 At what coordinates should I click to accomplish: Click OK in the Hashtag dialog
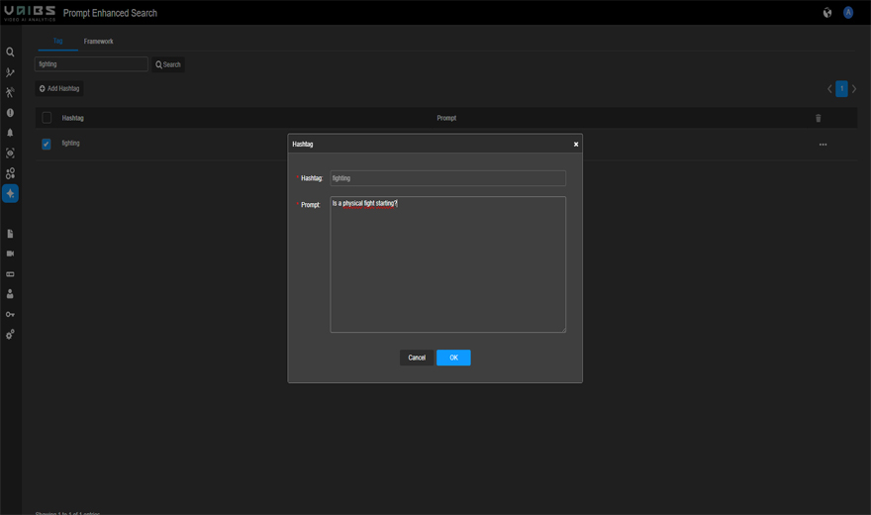point(453,358)
